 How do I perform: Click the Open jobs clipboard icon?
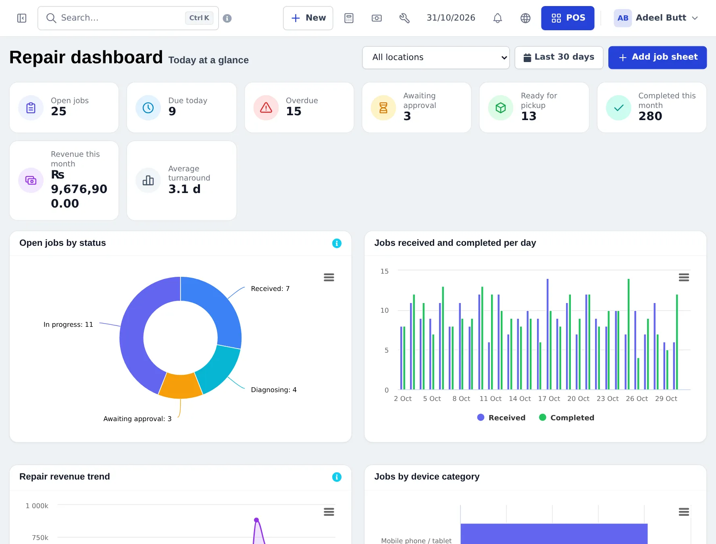coord(31,108)
